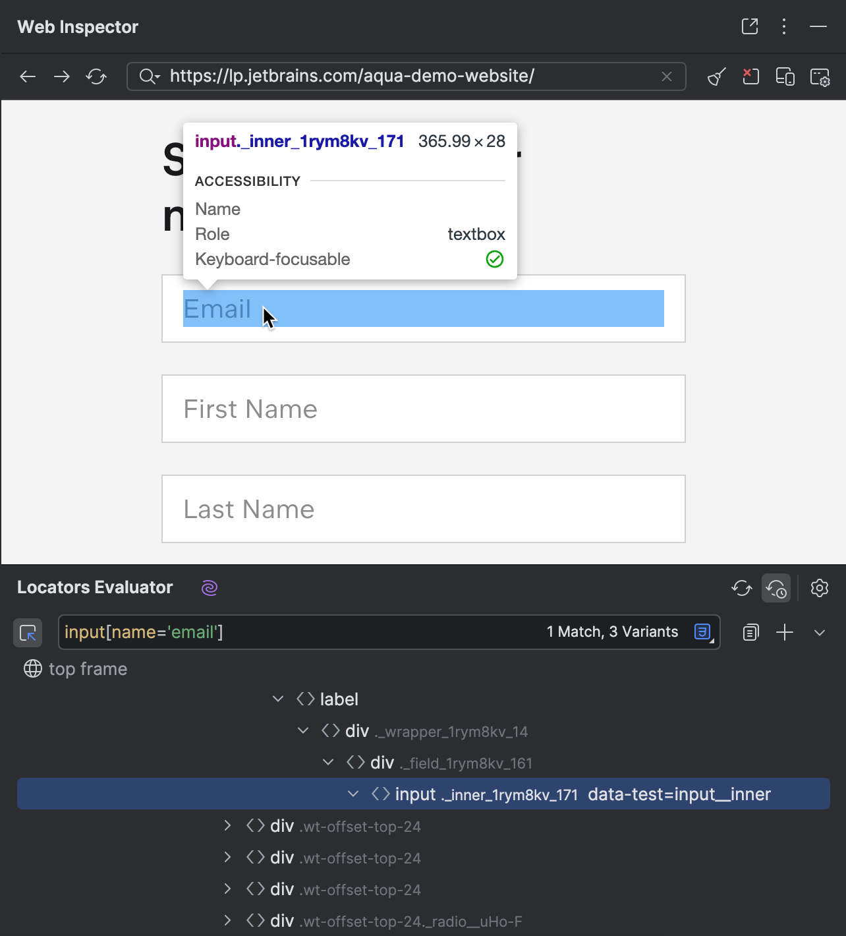Open the dropdown arrow beside the plus icon

pos(820,633)
